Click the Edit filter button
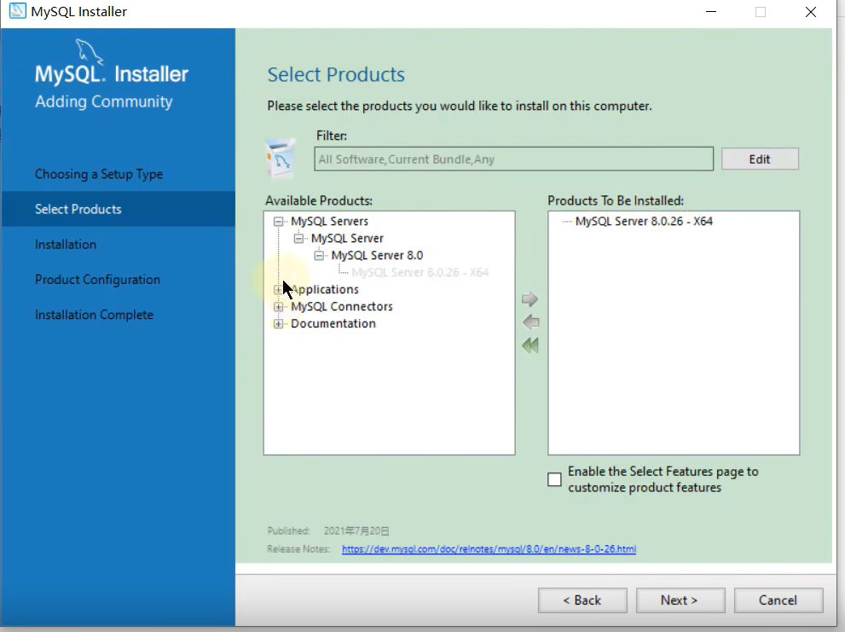Viewport: 845px width, 632px height. coord(760,159)
